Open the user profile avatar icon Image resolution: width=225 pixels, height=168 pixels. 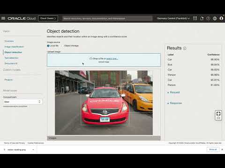pos(221,18)
